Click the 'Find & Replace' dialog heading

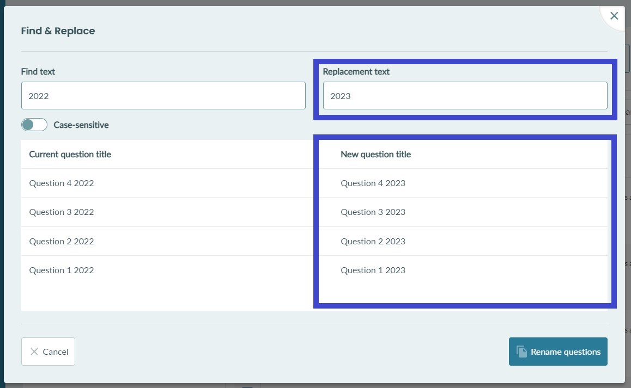click(x=58, y=31)
